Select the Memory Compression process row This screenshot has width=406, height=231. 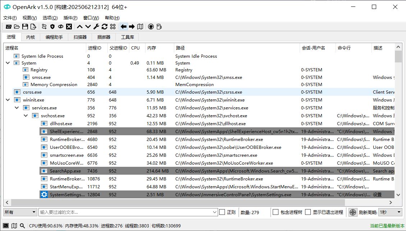click(x=208, y=85)
